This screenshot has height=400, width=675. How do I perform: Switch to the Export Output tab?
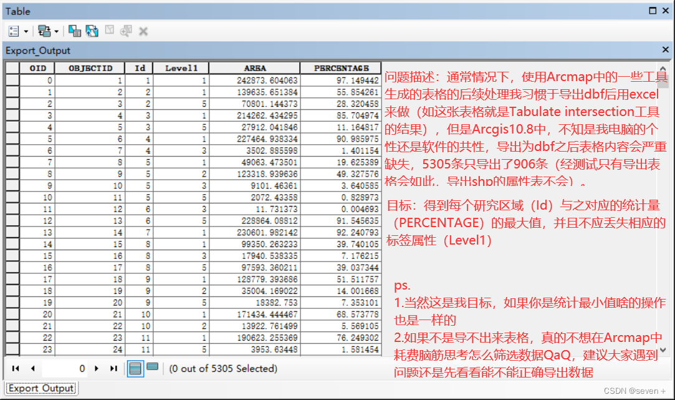click(x=40, y=388)
